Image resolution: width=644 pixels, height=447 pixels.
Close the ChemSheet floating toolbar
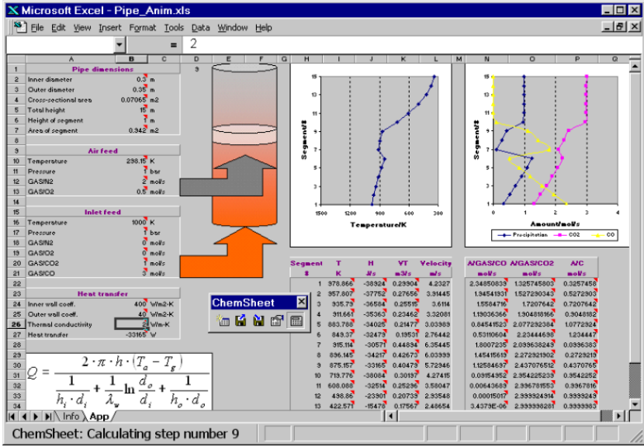click(x=301, y=302)
